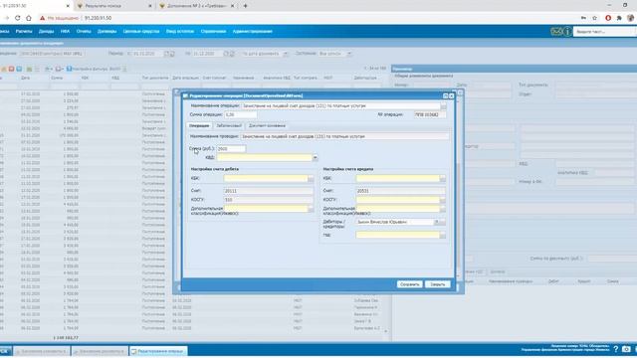The width and height of the screenshot is (637, 358).
Task: Select the Редактирование операции taskbar tab
Action: [157, 351]
